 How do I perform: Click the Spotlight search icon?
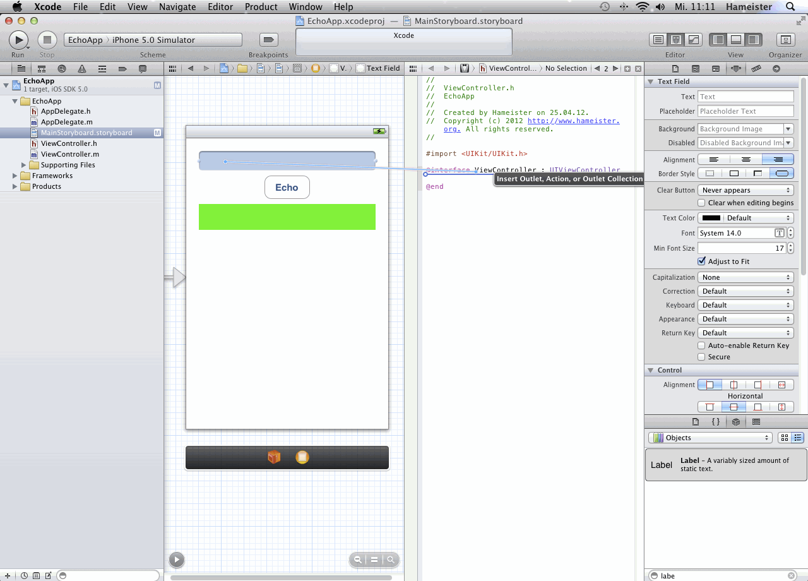790,7
